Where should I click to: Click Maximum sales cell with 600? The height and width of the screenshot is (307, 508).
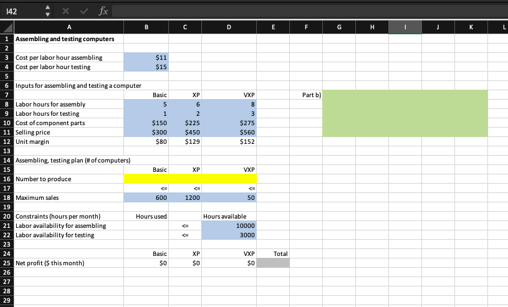point(146,197)
